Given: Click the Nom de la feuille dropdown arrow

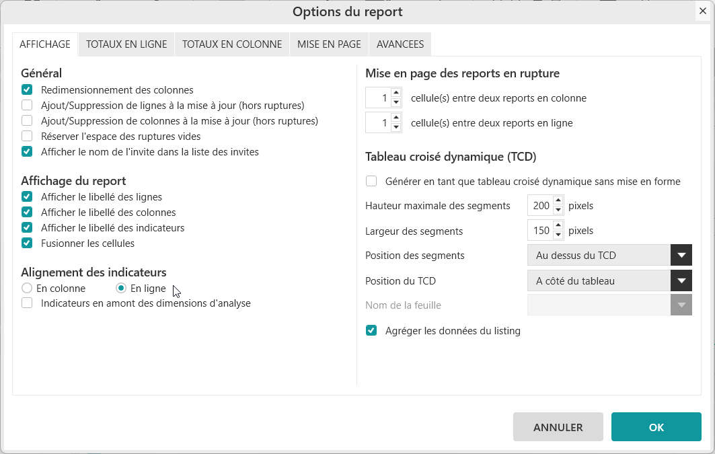Looking at the screenshot, I should coord(681,305).
